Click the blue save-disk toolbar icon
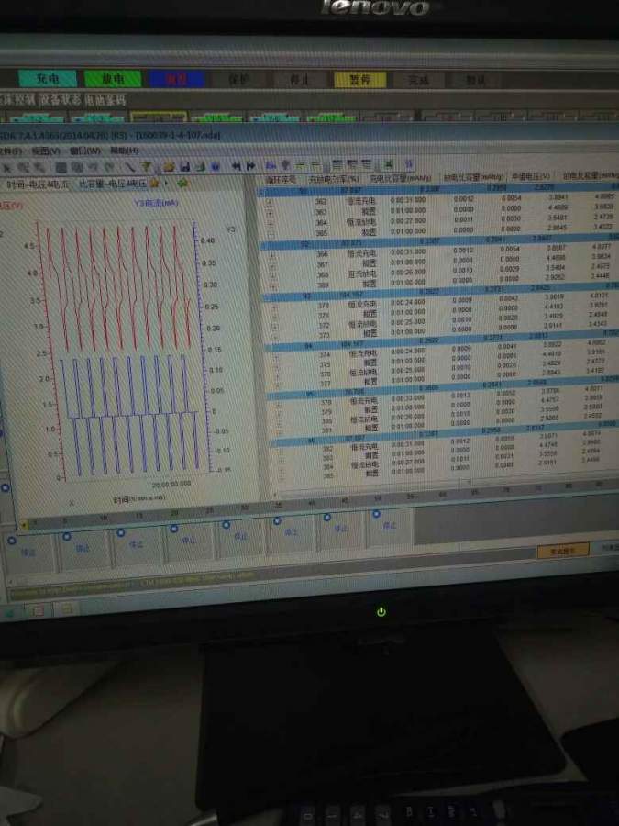 coord(184,166)
